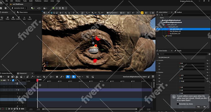
Task: Collapse the head_joint_ctrl tree node
Action: click(165, 27)
